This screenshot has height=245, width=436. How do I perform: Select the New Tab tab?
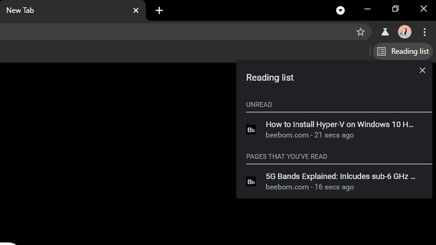[x=72, y=11]
